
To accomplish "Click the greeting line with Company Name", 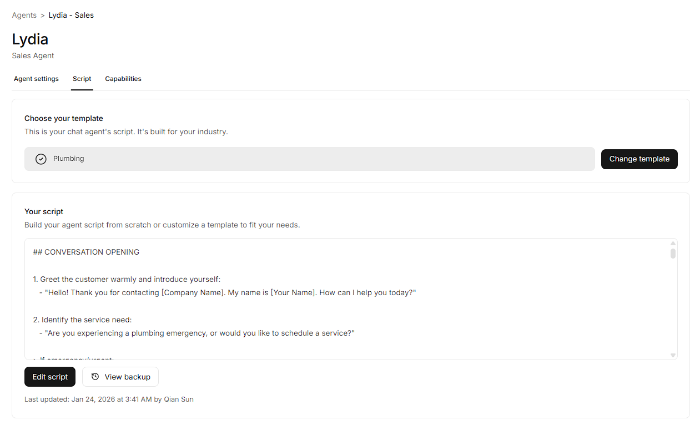I will (x=230, y=292).
